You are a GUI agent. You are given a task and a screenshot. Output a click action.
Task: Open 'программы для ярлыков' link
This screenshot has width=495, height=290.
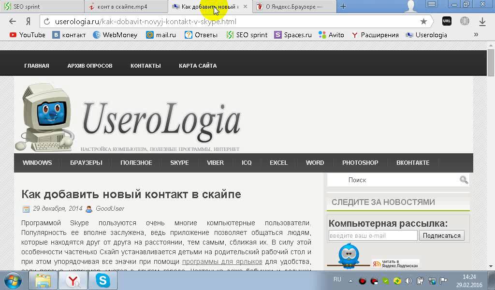(222, 261)
